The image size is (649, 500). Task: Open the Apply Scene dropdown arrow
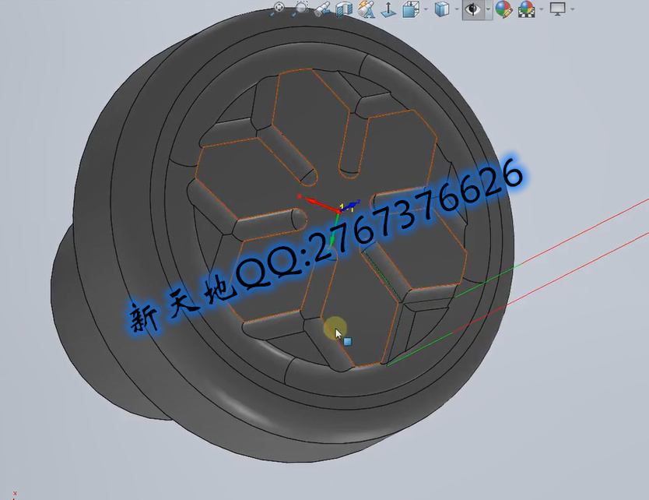[x=542, y=9]
